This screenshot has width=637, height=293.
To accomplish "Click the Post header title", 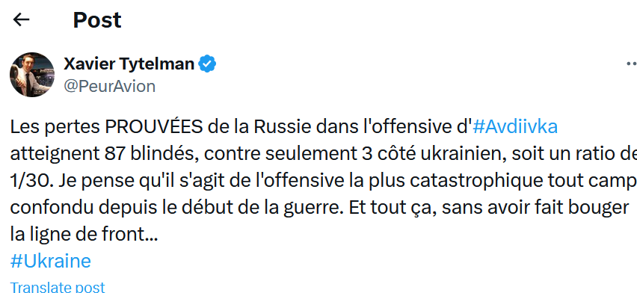I will point(97,19).
